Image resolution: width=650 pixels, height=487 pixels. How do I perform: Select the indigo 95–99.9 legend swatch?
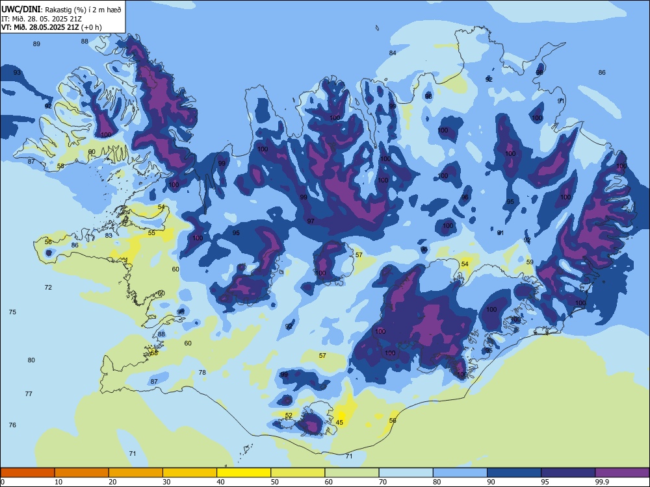point(568,473)
